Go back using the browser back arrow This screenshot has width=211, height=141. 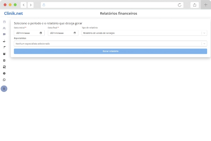point(24,5)
